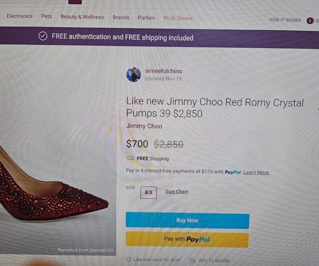Click the Add To Bundle icon
Screen dimensions: 319x266
pos(192,260)
